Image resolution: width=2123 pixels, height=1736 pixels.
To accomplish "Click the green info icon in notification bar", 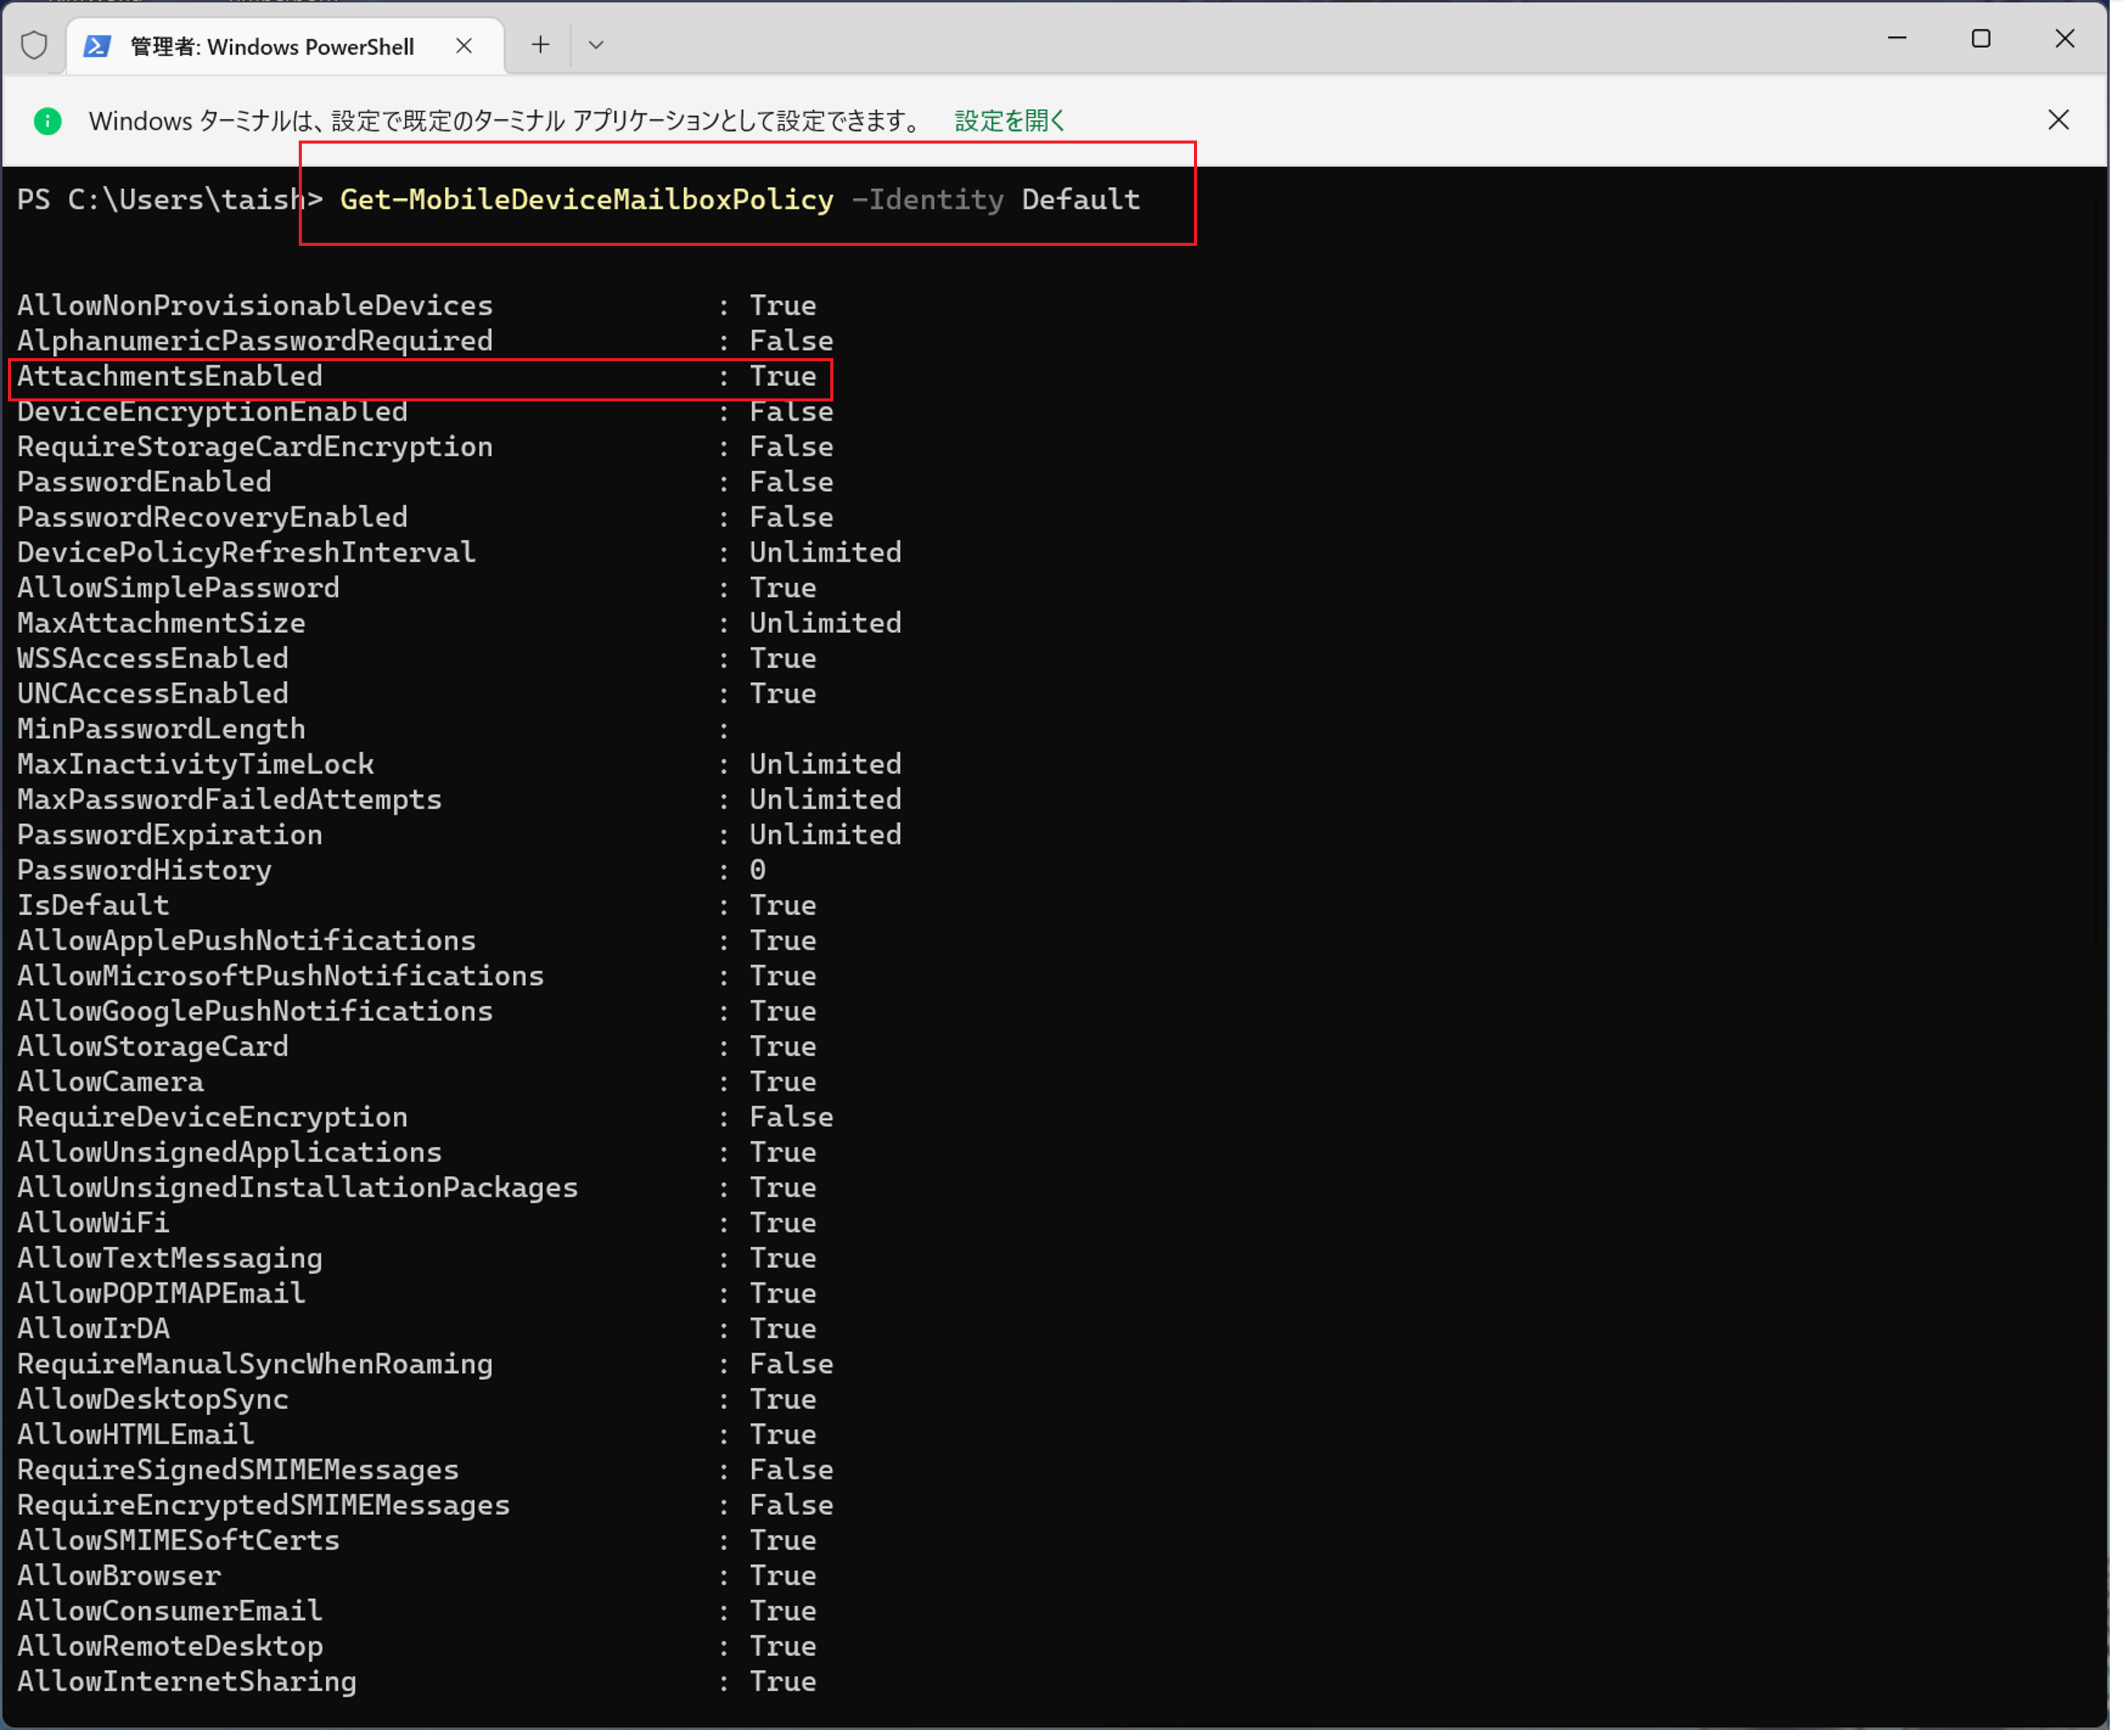I will [x=47, y=121].
